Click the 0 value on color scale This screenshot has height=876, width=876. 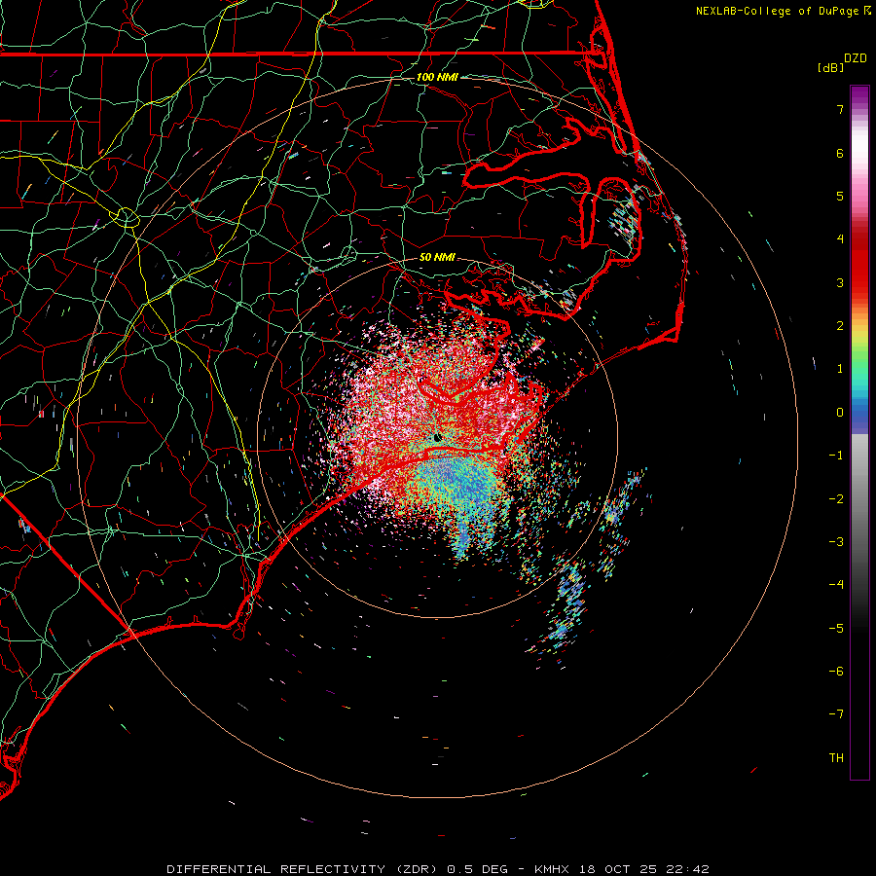[x=840, y=413]
